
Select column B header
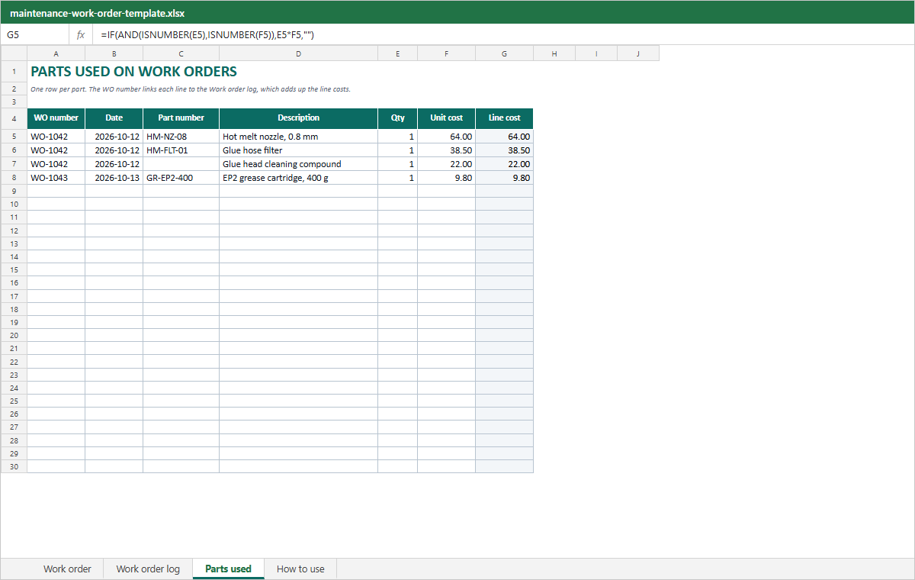(114, 53)
